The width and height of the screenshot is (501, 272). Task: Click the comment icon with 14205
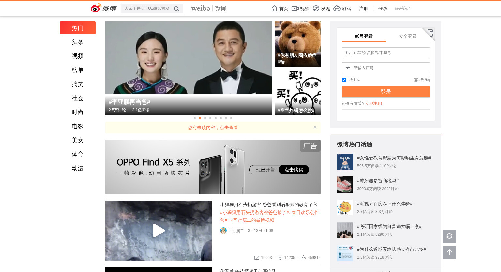click(x=280, y=258)
